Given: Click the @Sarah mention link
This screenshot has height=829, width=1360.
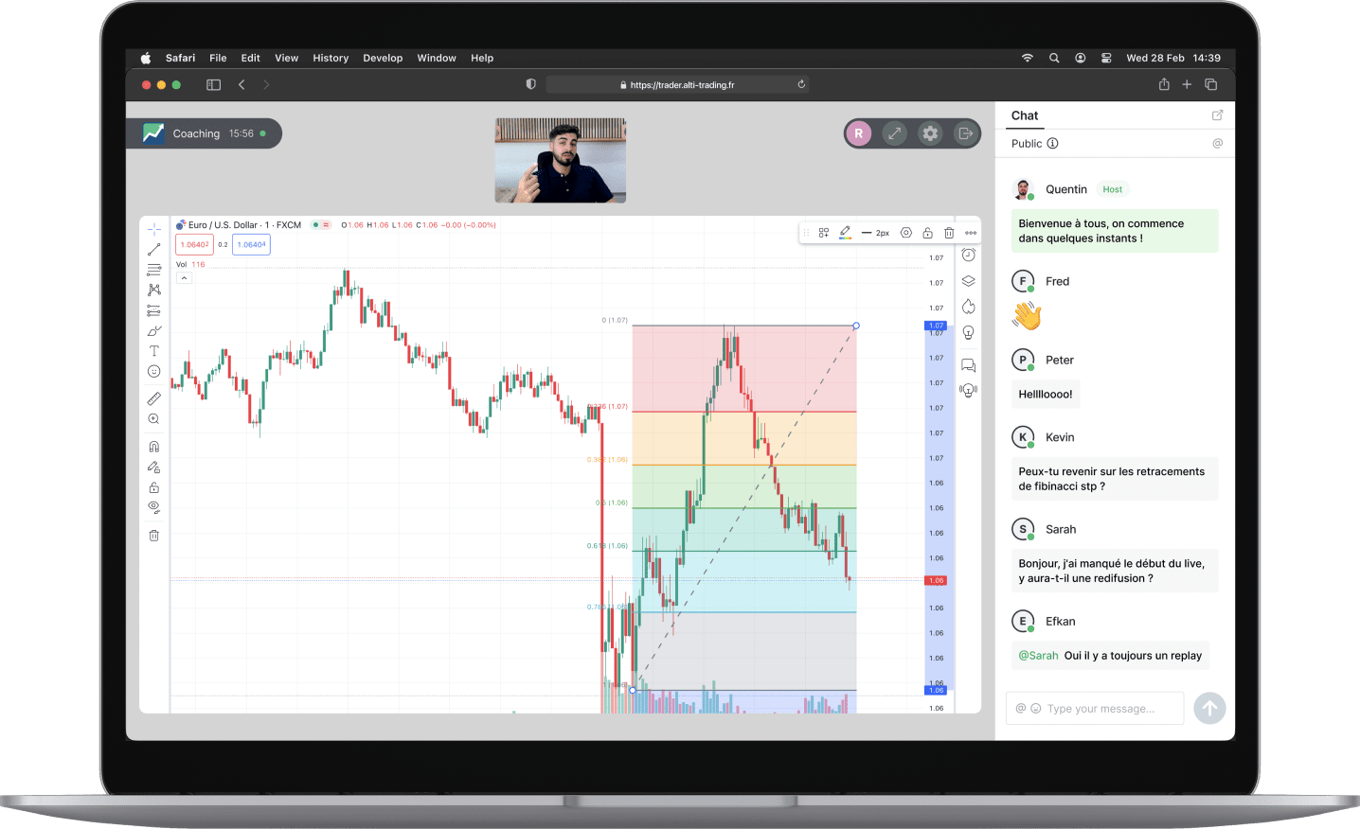Looking at the screenshot, I should coord(1038,656).
